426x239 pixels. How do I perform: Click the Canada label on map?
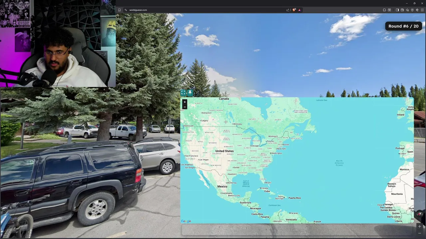point(224,99)
